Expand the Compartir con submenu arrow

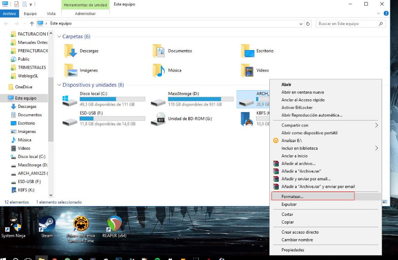(376, 125)
